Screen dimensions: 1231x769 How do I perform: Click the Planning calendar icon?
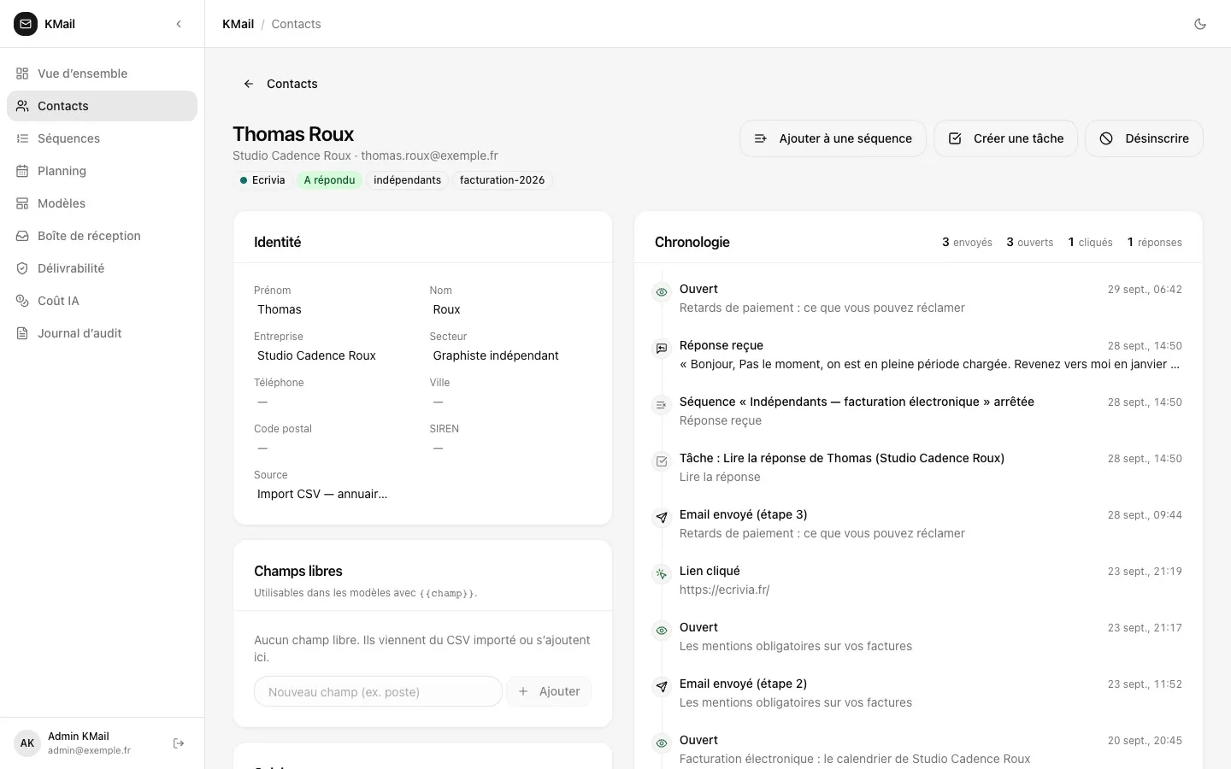coord(22,171)
